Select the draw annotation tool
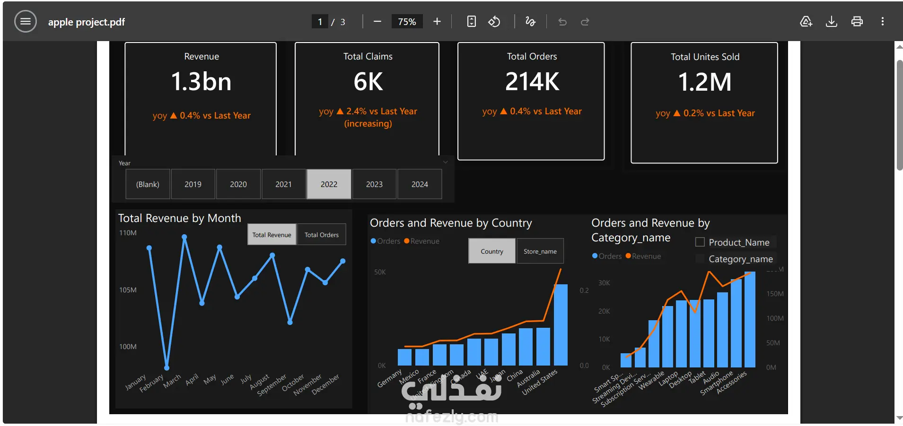This screenshot has height=426, width=903. coord(530,22)
